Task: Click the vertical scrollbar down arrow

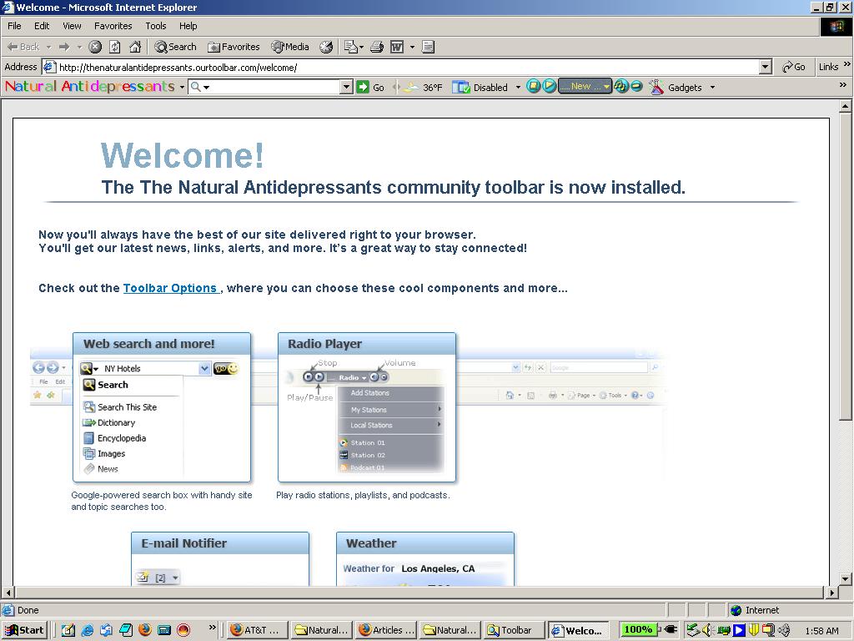Action: click(x=846, y=579)
